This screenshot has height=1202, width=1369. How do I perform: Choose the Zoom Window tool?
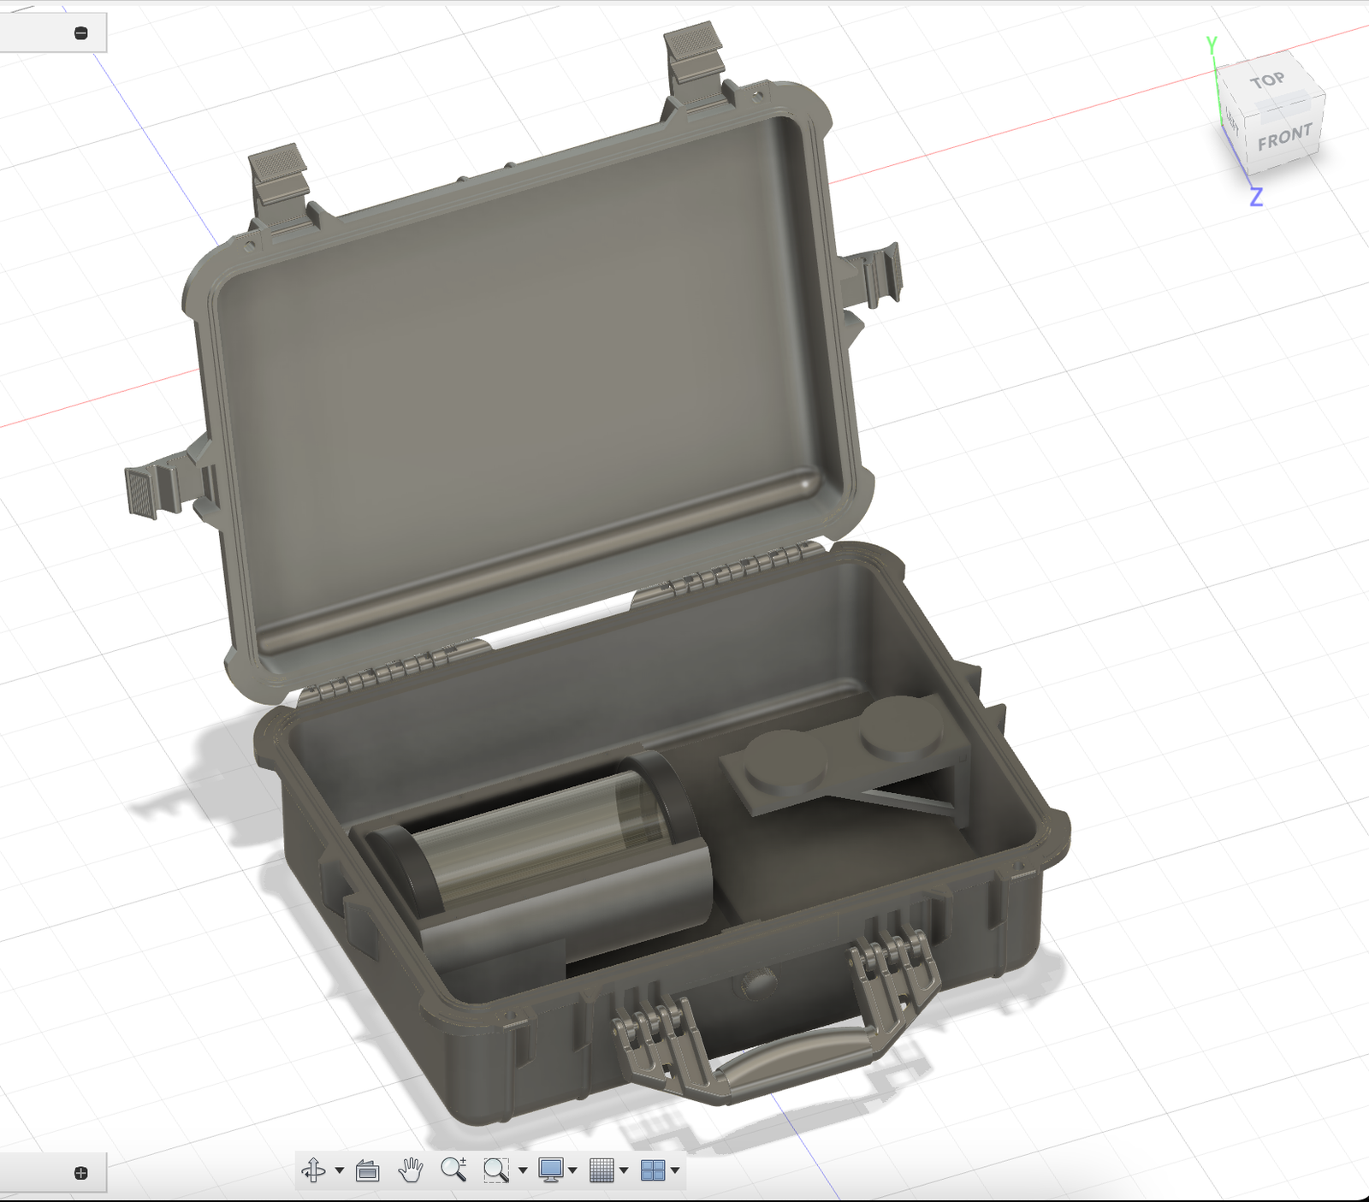[x=496, y=1169]
